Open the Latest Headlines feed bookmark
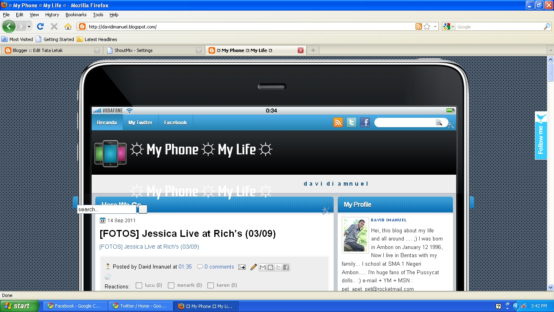554x312 pixels. click(97, 39)
